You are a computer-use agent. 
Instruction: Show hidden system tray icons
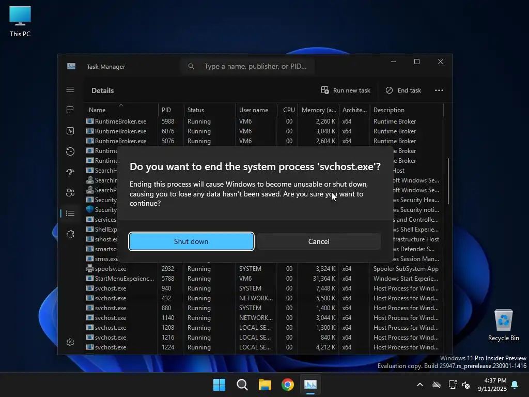[x=420, y=385]
